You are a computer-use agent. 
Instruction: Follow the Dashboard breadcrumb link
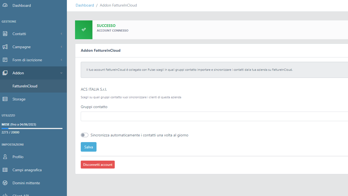pos(85,5)
